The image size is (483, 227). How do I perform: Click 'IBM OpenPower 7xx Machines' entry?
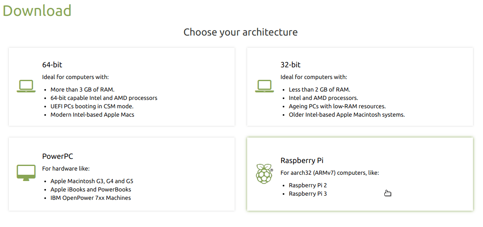[x=91, y=198]
